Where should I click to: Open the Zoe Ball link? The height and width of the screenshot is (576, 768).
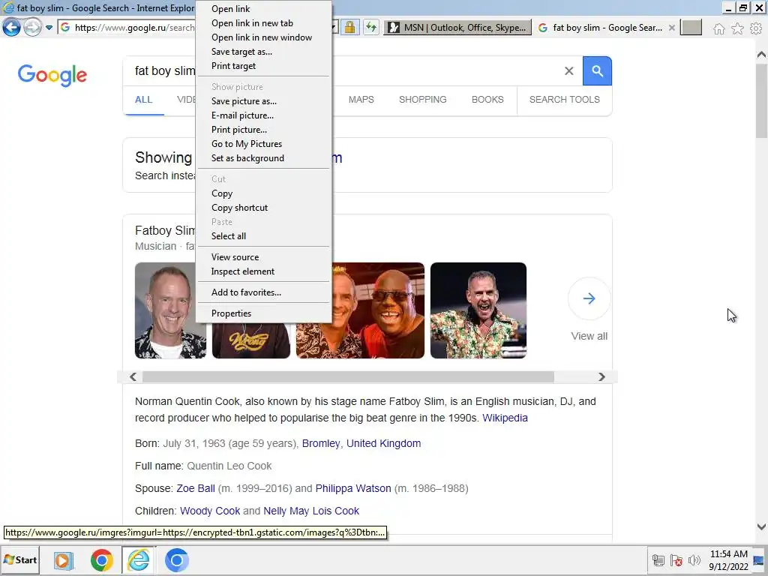[196, 488]
